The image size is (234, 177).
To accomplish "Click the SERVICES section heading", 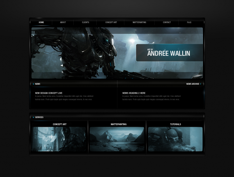I will coord(39,117).
